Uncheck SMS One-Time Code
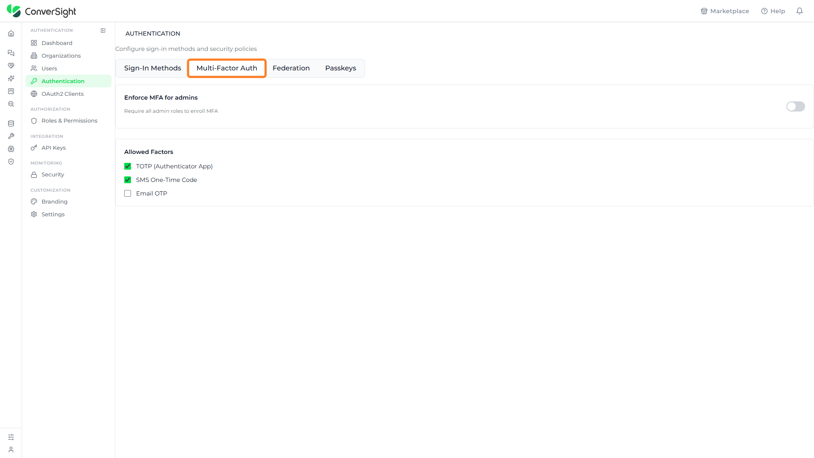Image resolution: width=814 pixels, height=458 pixels. click(x=128, y=180)
